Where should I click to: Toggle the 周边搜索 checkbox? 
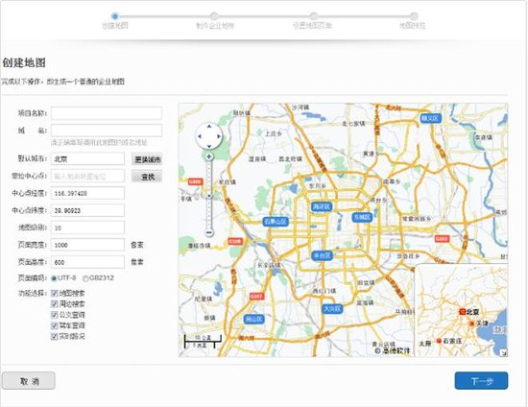tap(54, 304)
